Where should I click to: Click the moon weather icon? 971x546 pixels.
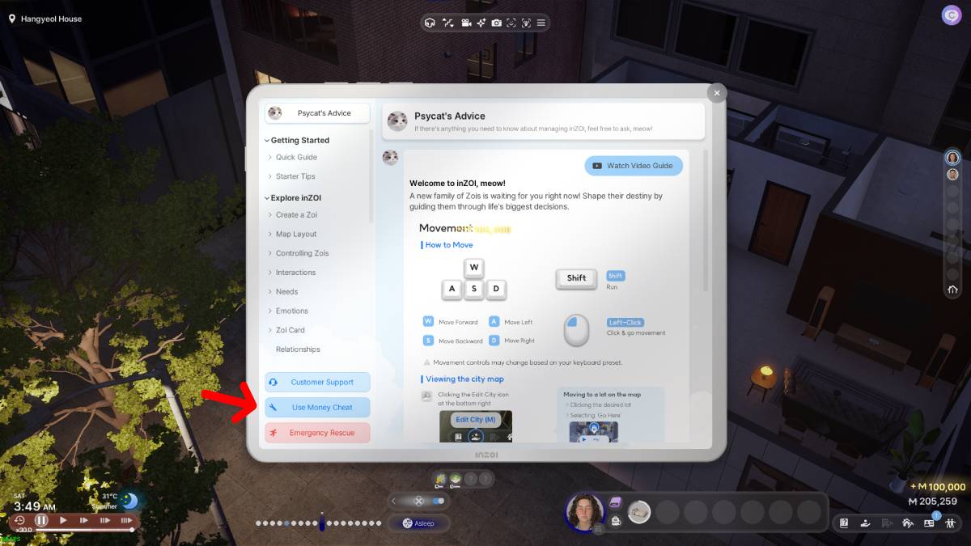(129, 501)
